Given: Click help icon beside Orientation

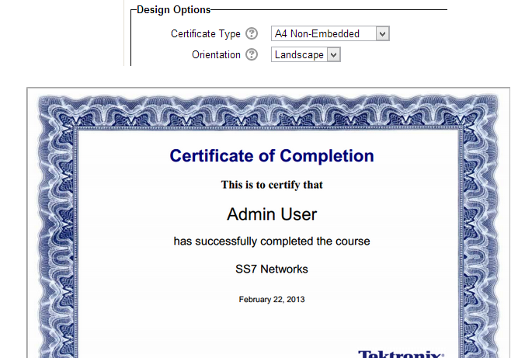Looking at the screenshot, I should (251, 55).
